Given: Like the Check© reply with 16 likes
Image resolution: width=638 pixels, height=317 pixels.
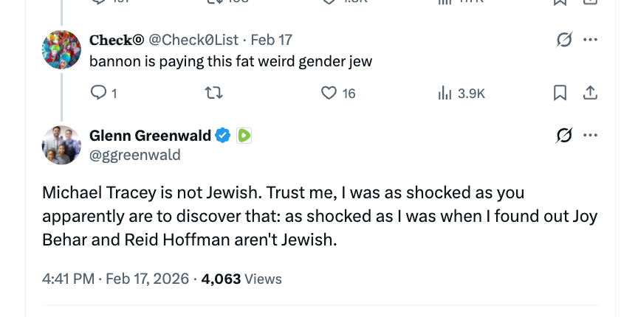Looking at the screenshot, I should click(x=329, y=93).
